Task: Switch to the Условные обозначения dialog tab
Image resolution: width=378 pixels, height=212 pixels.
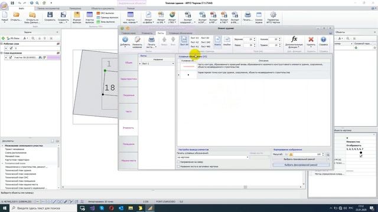Action: point(181,33)
